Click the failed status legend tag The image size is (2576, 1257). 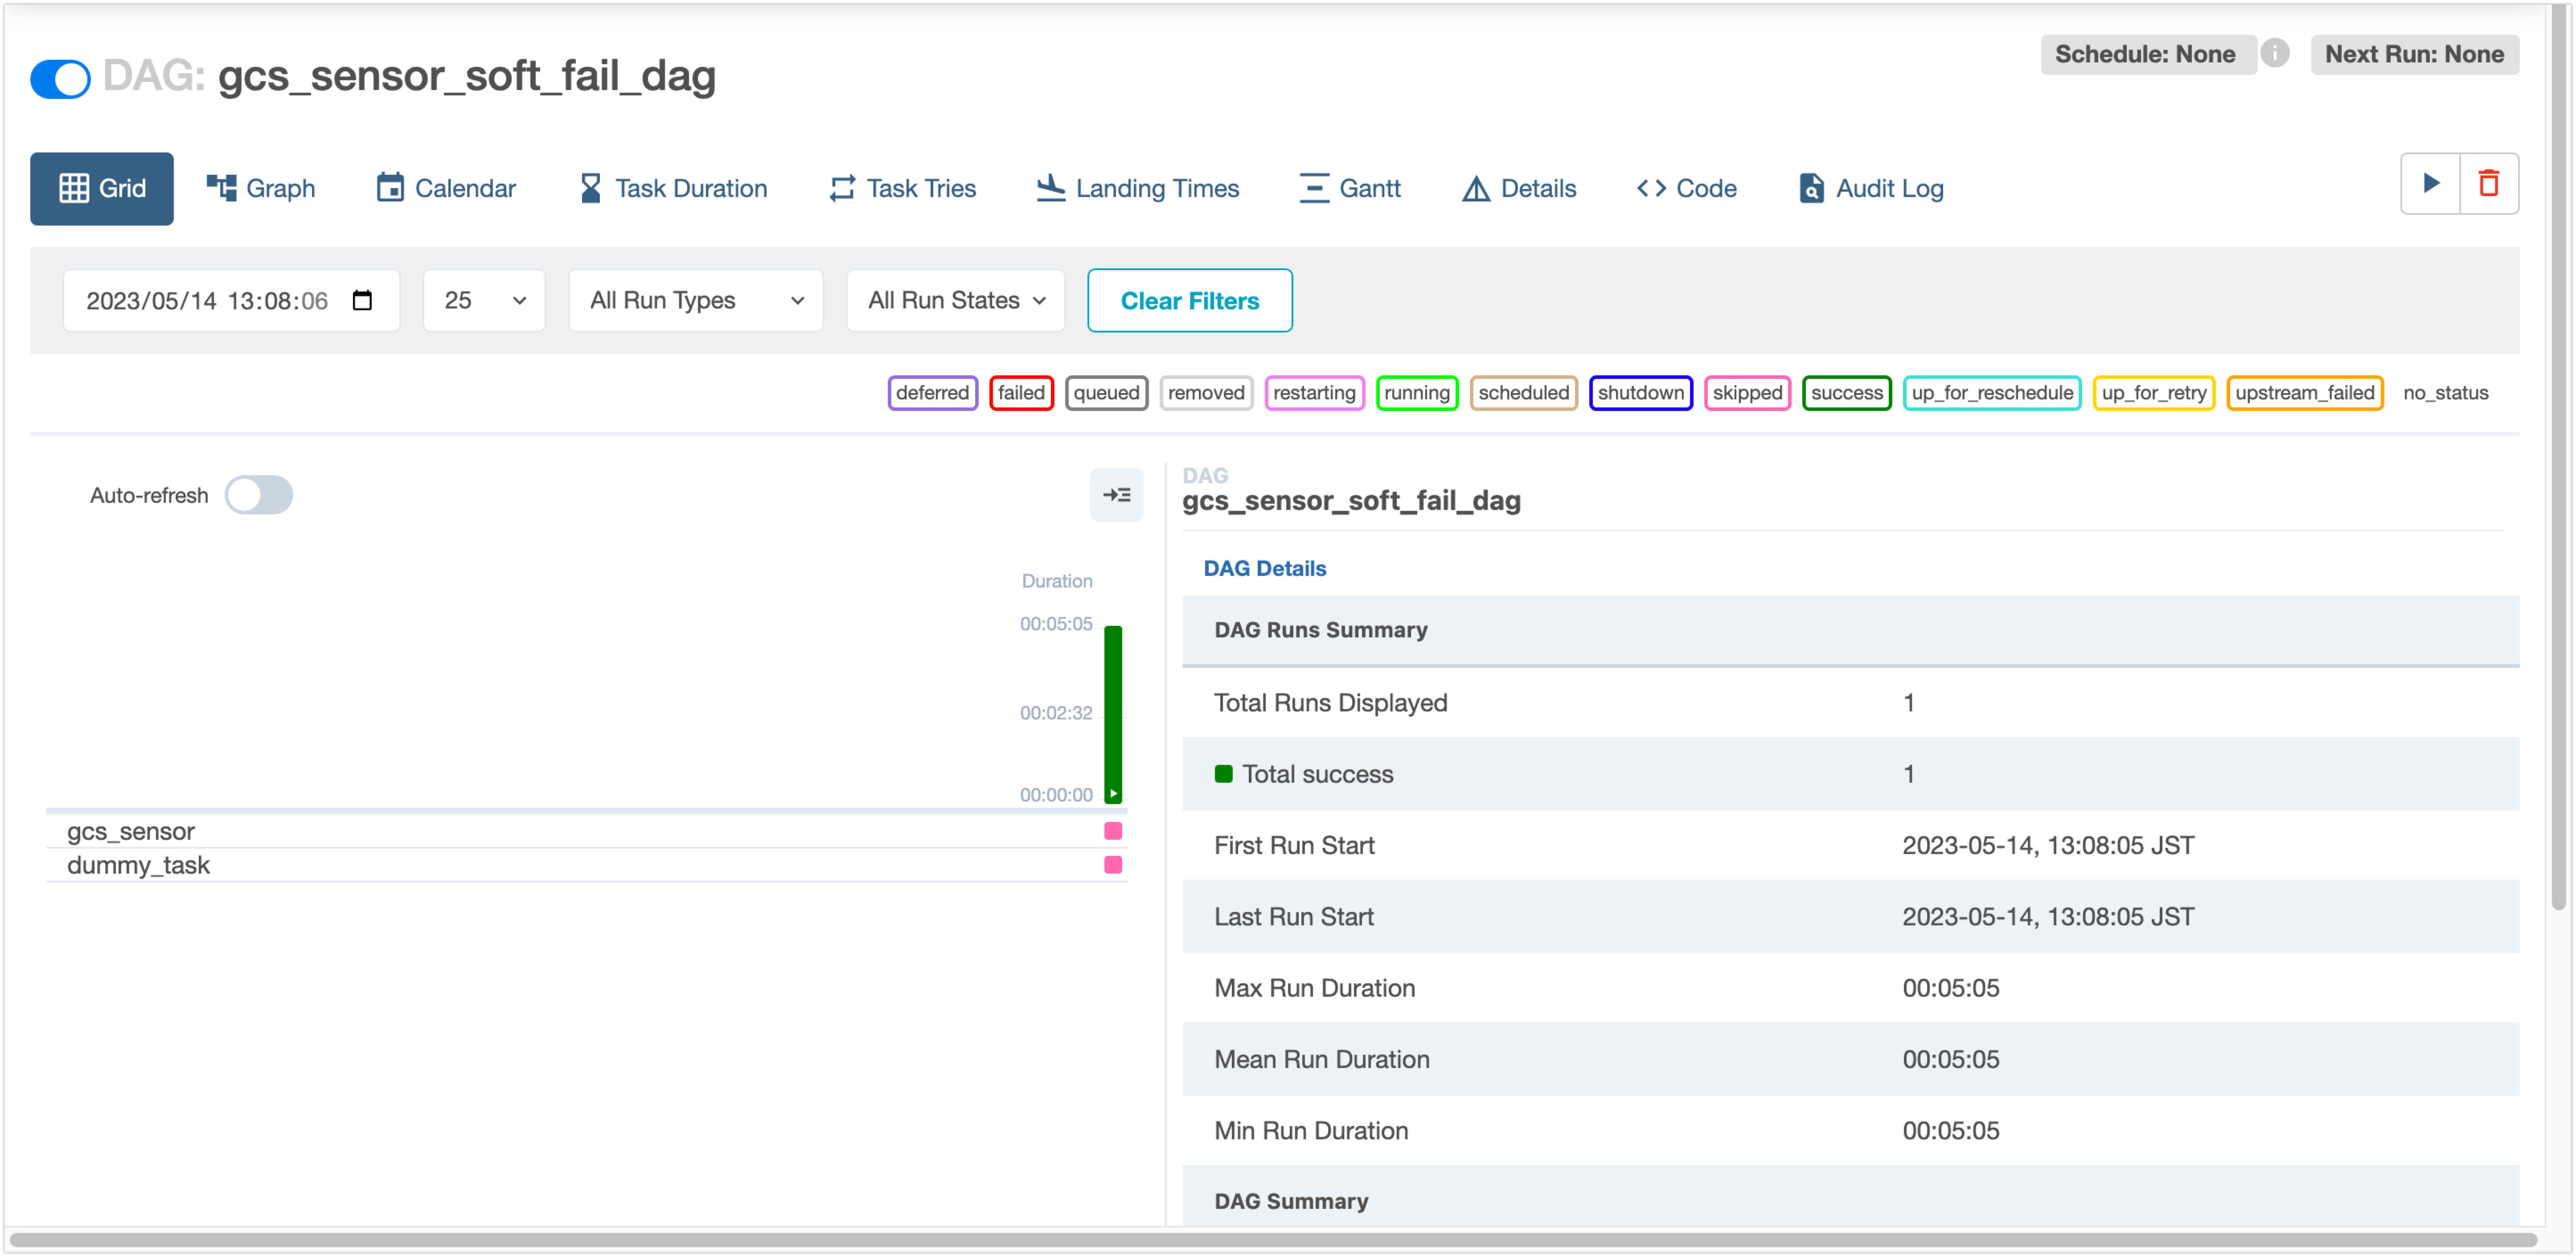[x=1021, y=393]
